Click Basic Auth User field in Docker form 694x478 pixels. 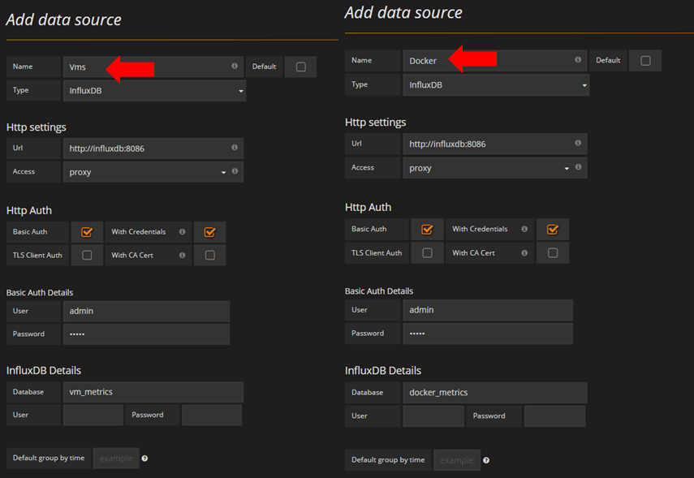(x=488, y=310)
